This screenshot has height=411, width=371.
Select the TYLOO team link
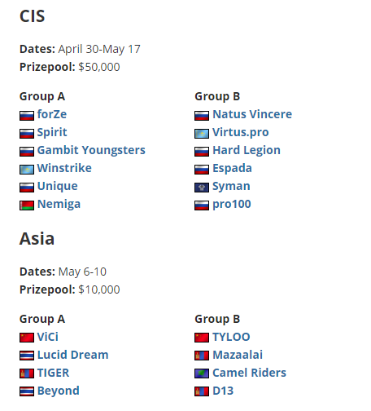click(231, 337)
